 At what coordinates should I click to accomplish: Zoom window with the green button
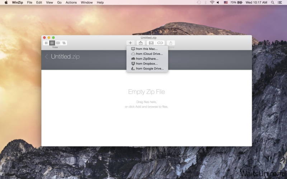click(53, 38)
